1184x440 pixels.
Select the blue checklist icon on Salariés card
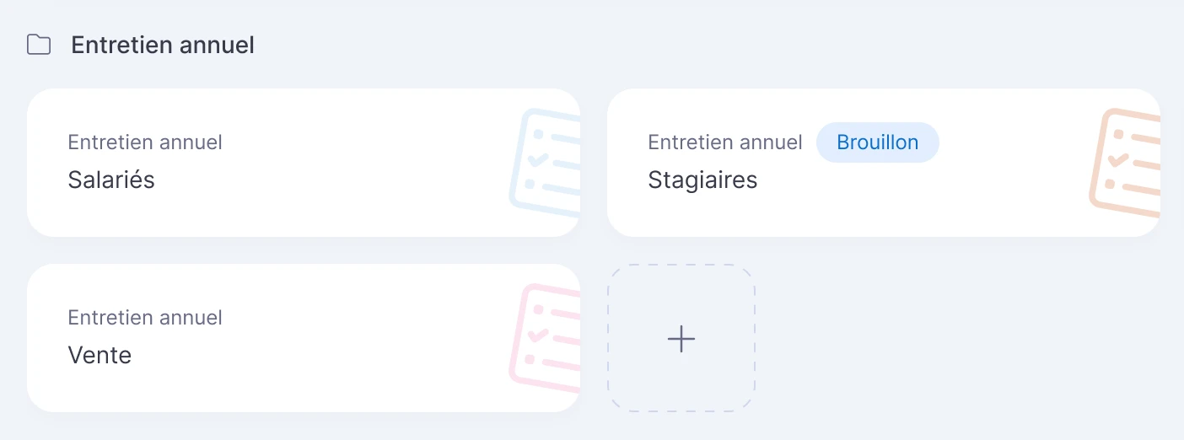pos(546,163)
